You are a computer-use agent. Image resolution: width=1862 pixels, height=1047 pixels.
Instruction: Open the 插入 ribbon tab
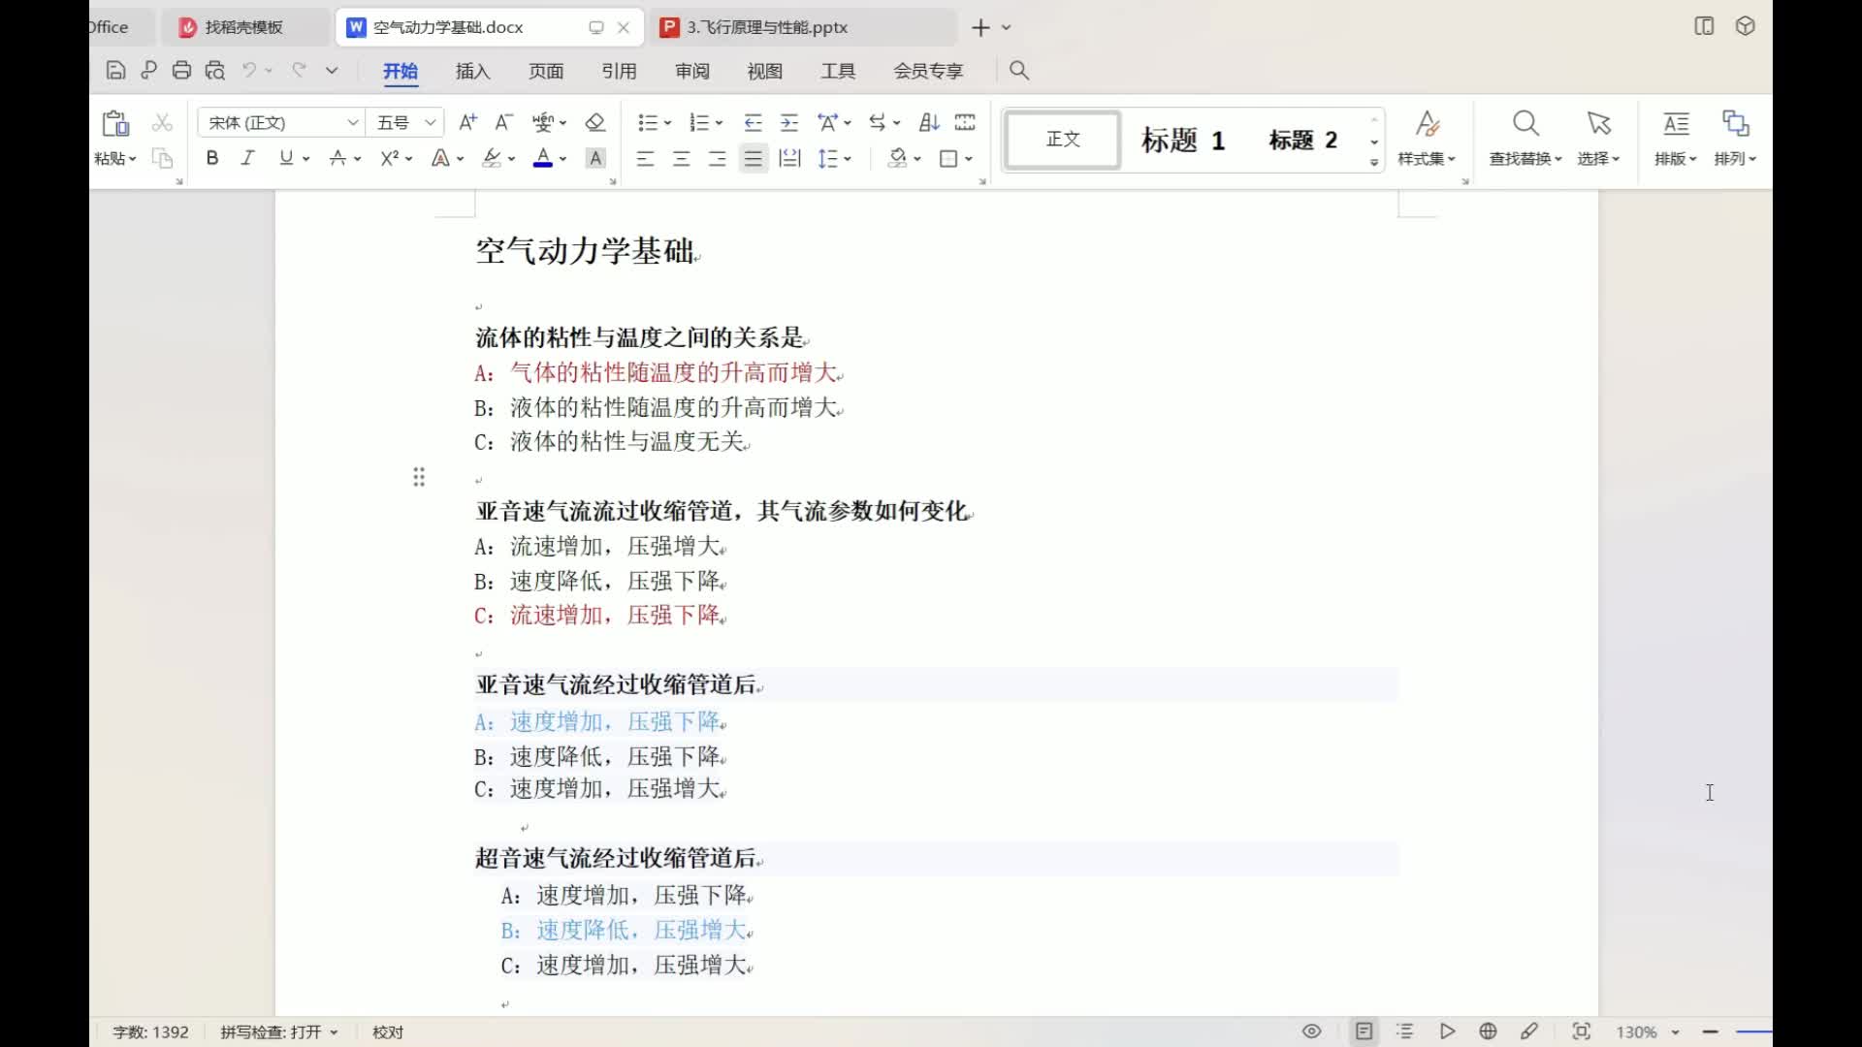(473, 71)
